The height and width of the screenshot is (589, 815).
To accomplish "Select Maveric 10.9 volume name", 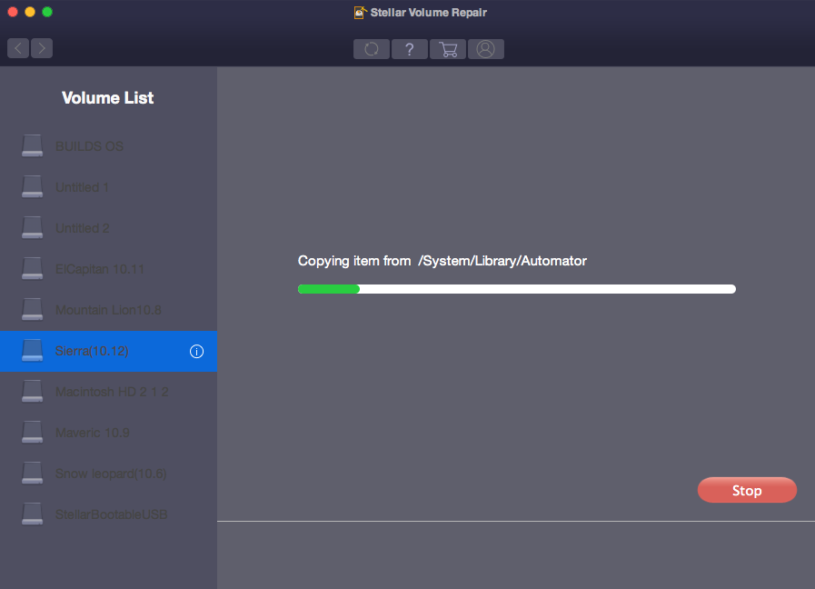I will pos(93,433).
